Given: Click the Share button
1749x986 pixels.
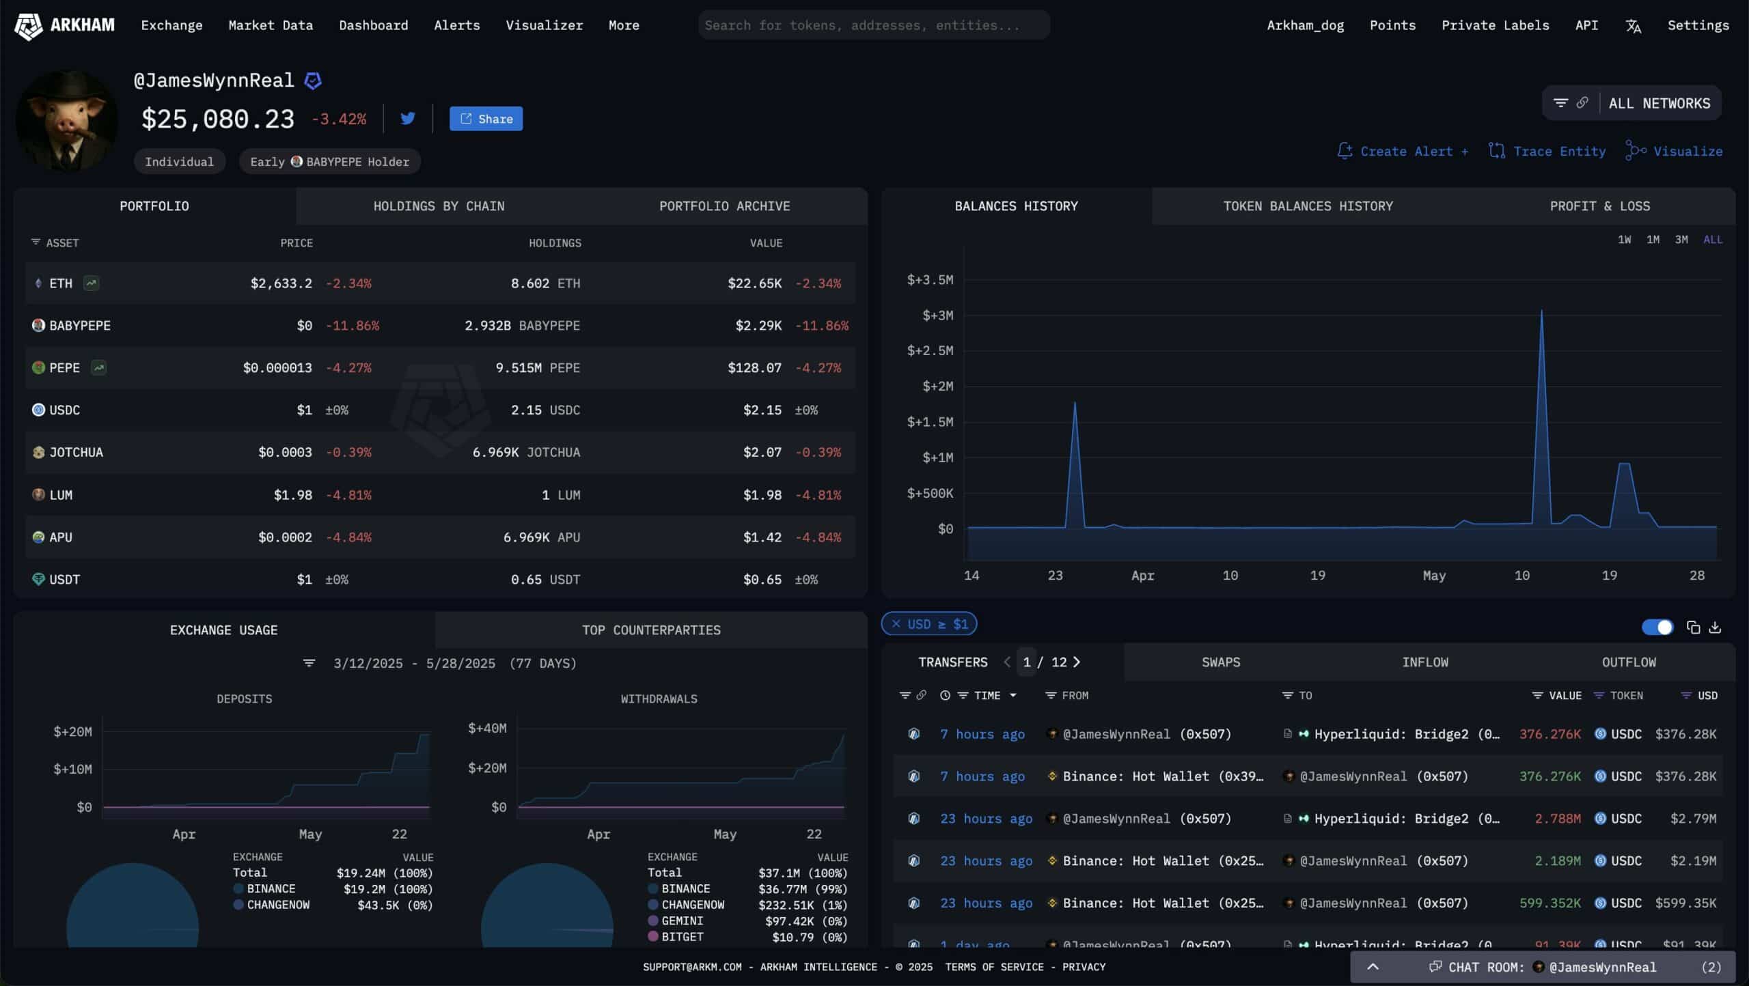Looking at the screenshot, I should coord(486,119).
